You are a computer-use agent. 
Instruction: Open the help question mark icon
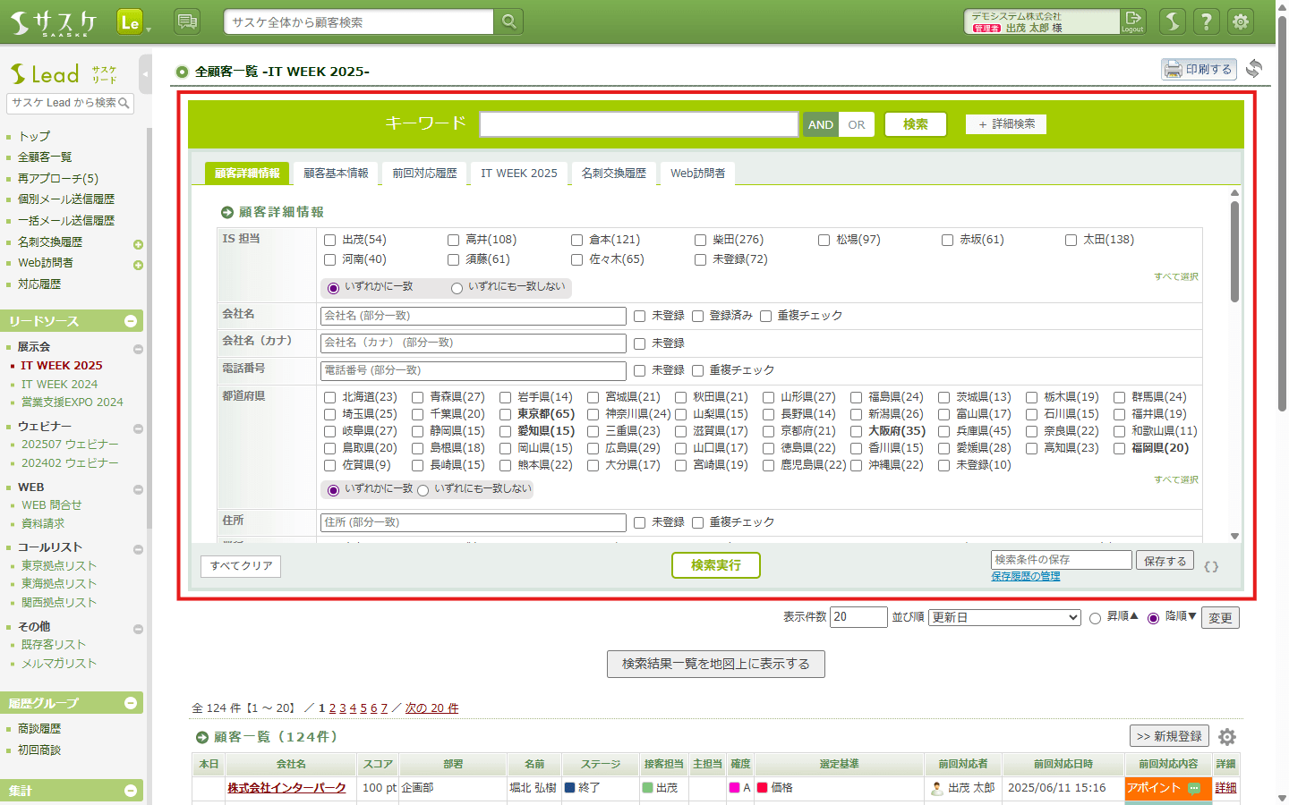pyautogui.click(x=1207, y=21)
